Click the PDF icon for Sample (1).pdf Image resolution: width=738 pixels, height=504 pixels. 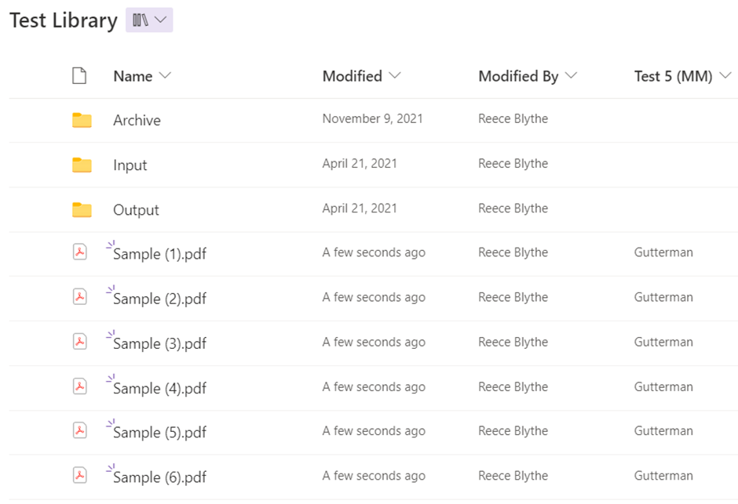[x=79, y=252]
